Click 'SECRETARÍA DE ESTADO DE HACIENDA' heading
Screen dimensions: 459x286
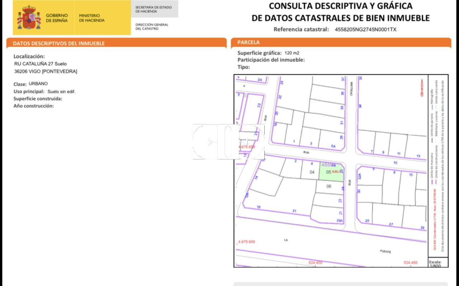[153, 9]
